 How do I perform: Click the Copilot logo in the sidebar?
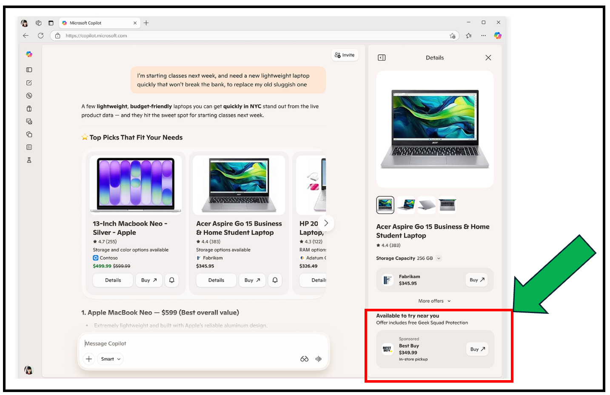point(29,54)
